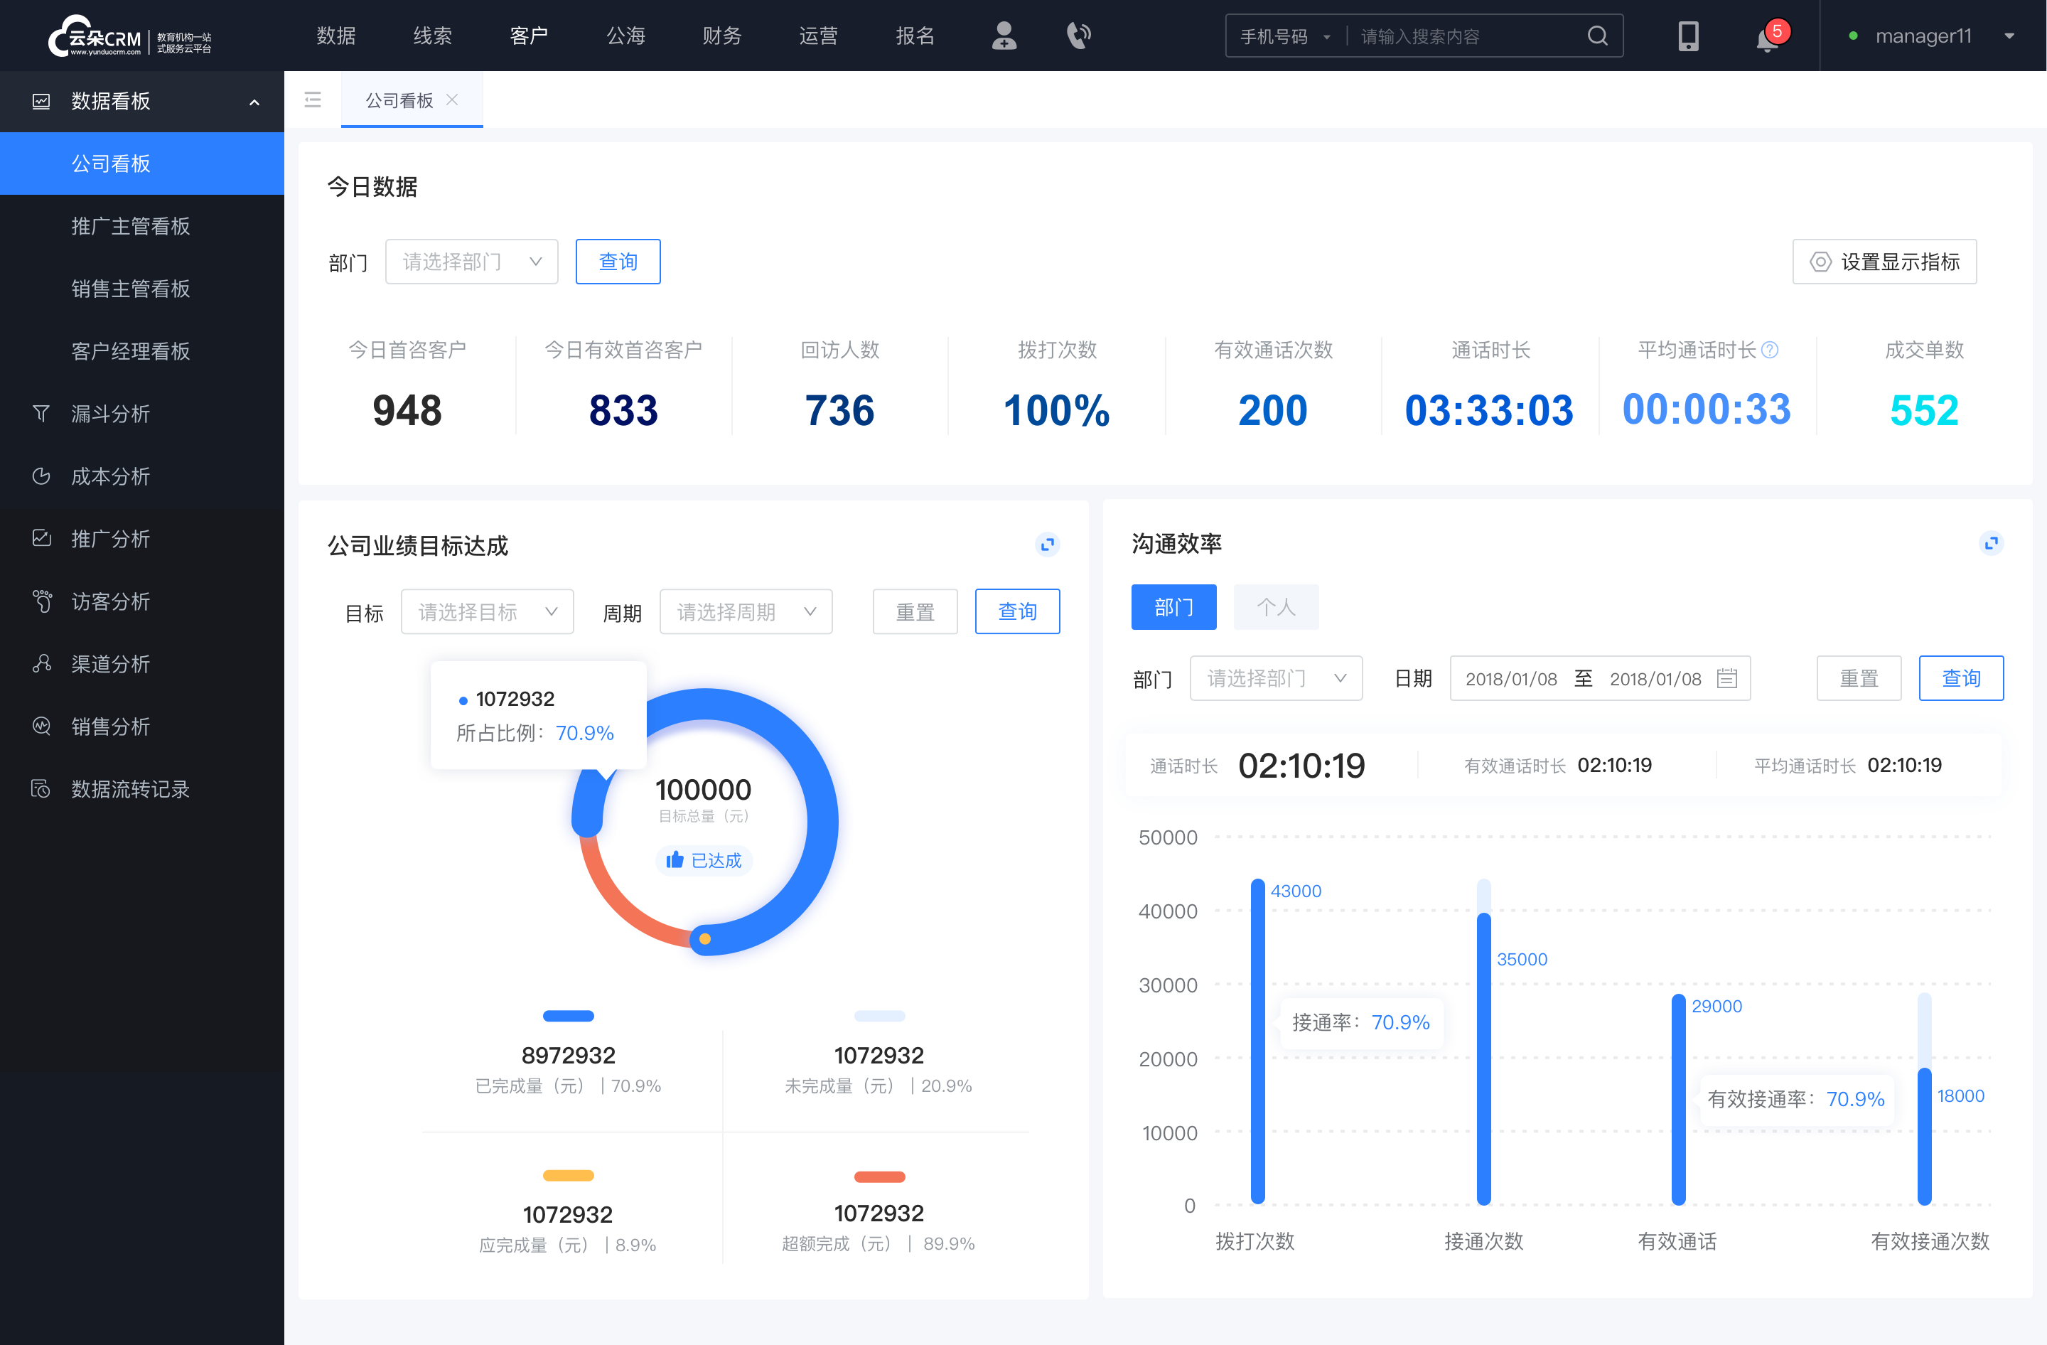
Task: Click the 渠道分析 channel analysis icon
Action: (41, 660)
